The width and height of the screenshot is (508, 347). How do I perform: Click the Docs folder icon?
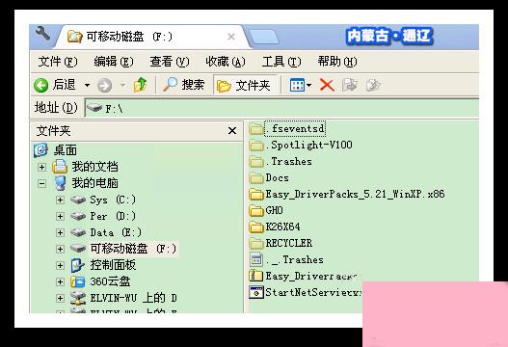point(256,178)
